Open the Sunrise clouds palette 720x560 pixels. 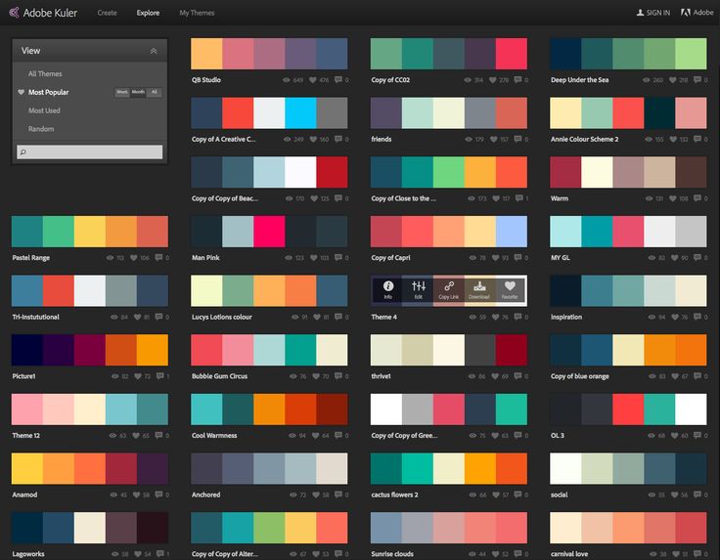[x=449, y=528]
